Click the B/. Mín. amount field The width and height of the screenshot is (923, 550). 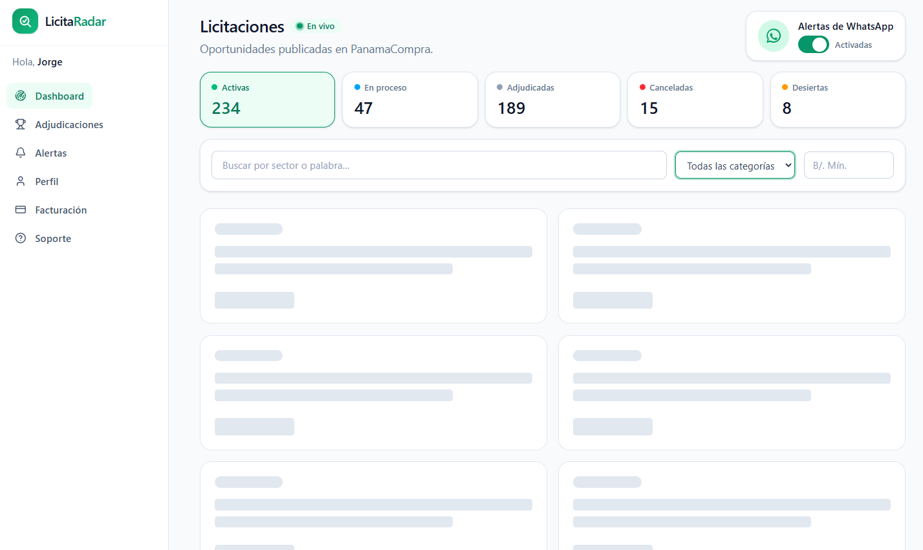tap(849, 165)
